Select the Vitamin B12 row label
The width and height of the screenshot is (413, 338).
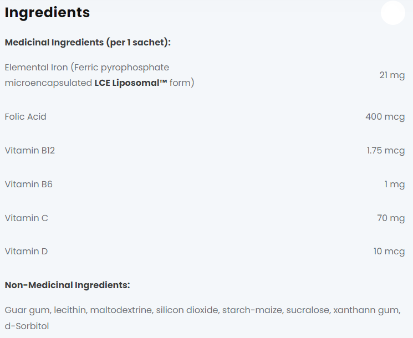tap(30, 151)
